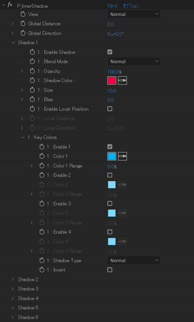Click the stopwatch beside 1 : Opacity
The height and width of the screenshot is (322, 194).
pyautogui.click(x=32, y=71)
